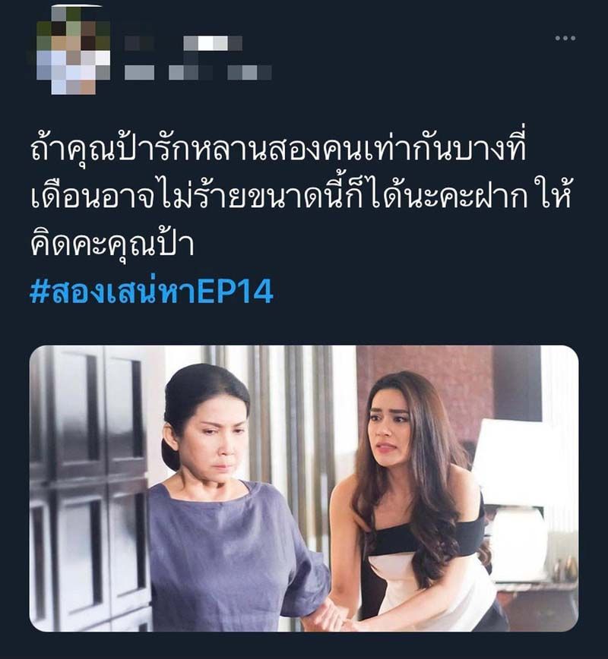Screen dimensions: 608x659
Task: Click the side table under the lamp
Action: pyautogui.click(x=539, y=605)
